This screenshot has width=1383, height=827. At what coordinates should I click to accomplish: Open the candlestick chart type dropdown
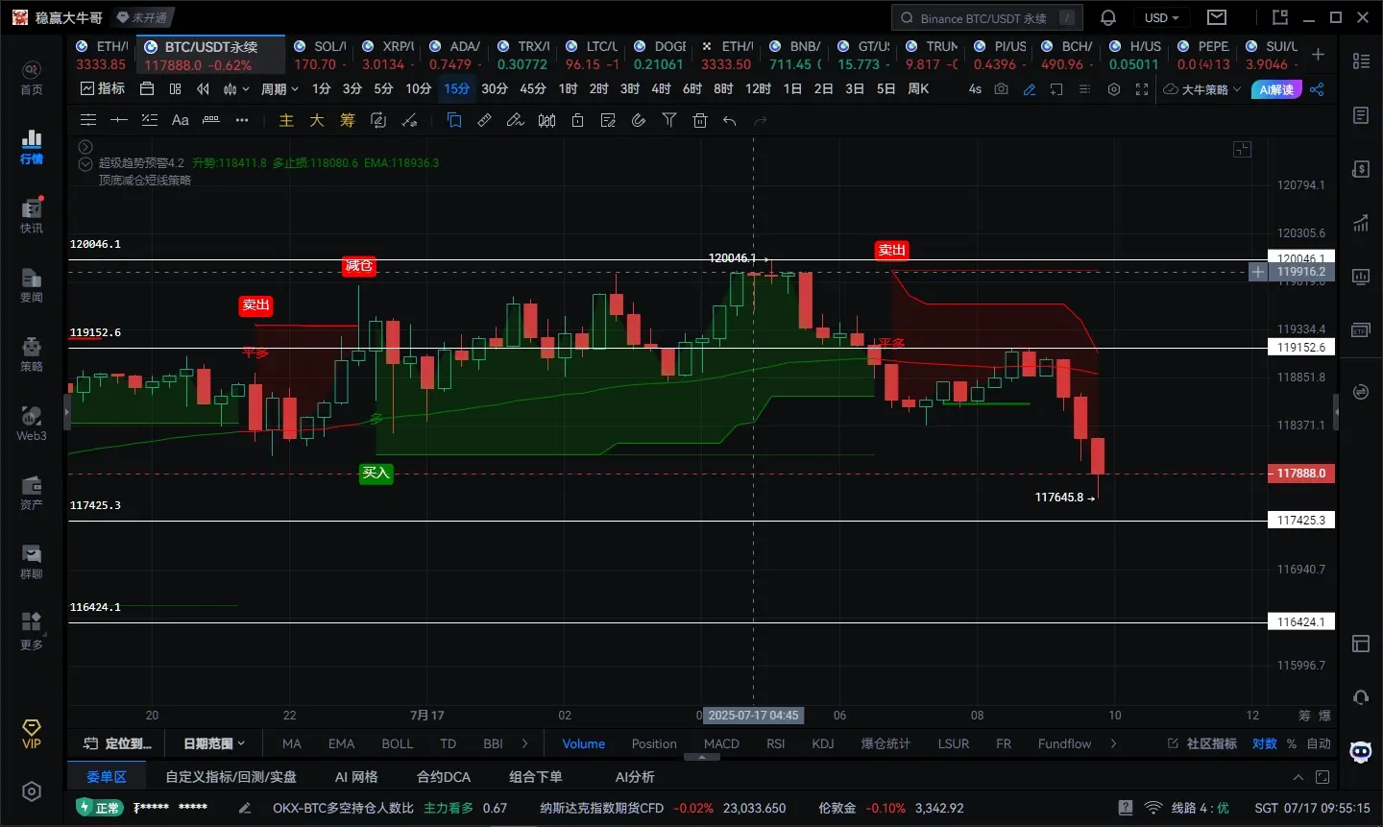point(235,88)
